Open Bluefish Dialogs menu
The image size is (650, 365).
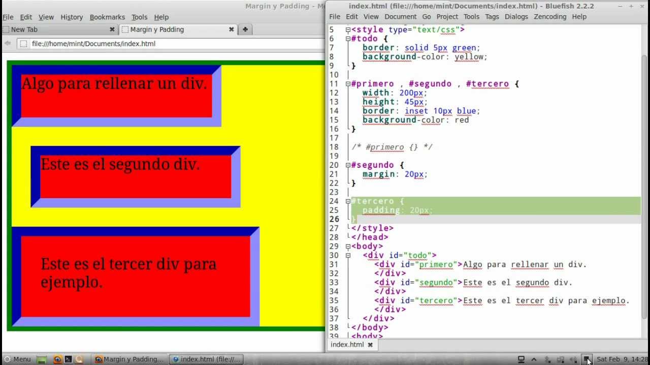coord(516,17)
